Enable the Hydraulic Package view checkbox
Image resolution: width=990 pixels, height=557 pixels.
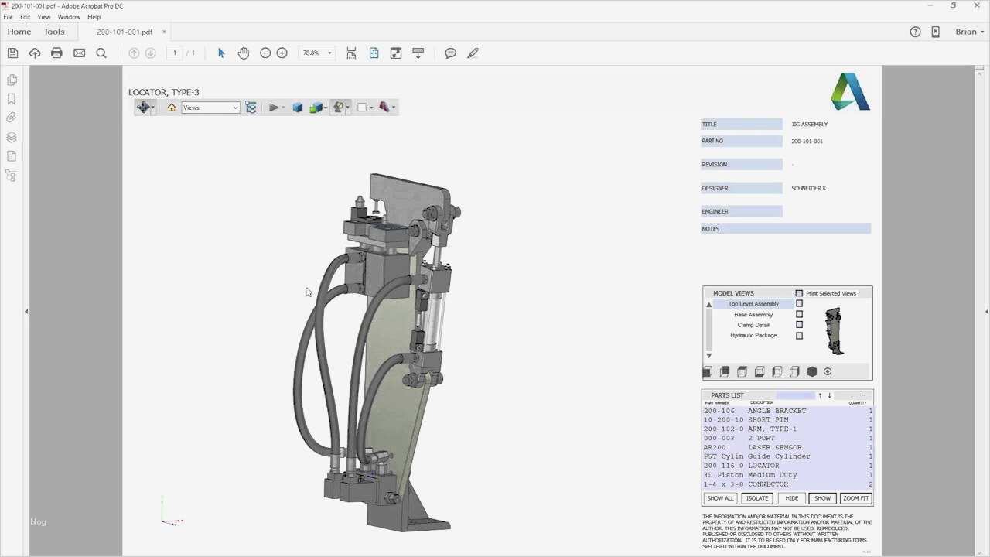[799, 336]
